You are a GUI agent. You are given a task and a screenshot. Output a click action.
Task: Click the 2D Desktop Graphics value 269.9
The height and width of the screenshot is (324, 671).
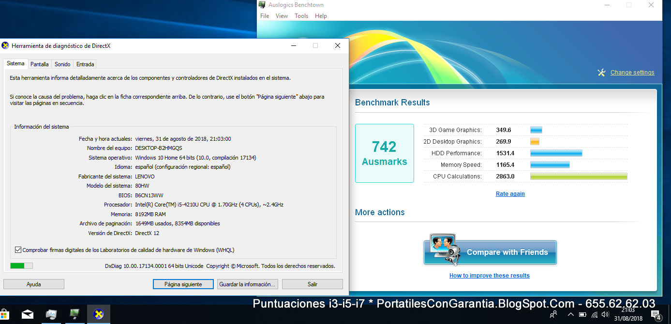(x=504, y=142)
